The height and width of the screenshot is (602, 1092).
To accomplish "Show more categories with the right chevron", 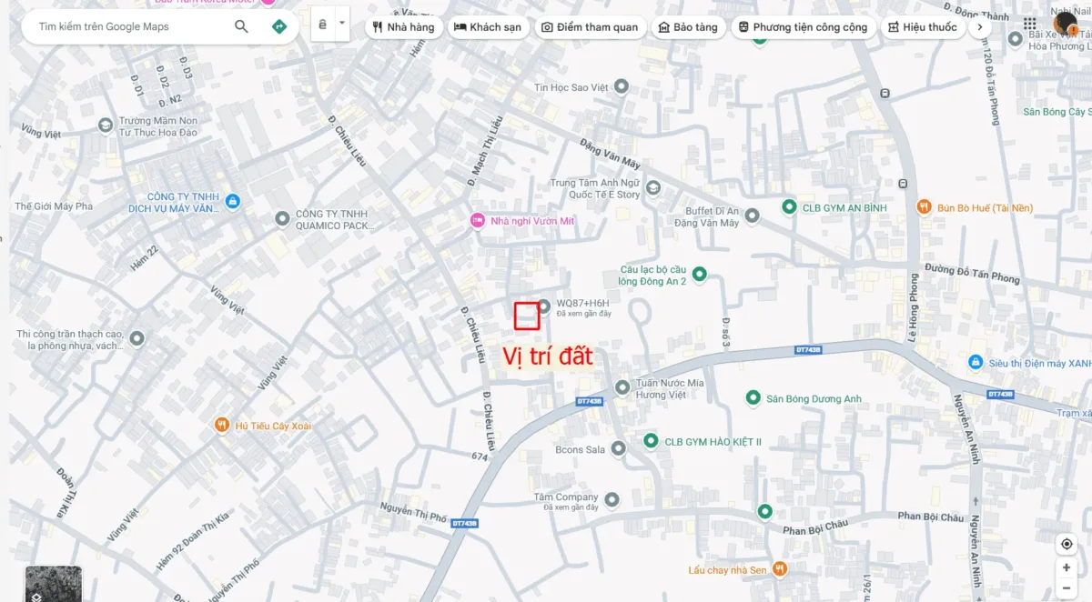I will (x=979, y=27).
